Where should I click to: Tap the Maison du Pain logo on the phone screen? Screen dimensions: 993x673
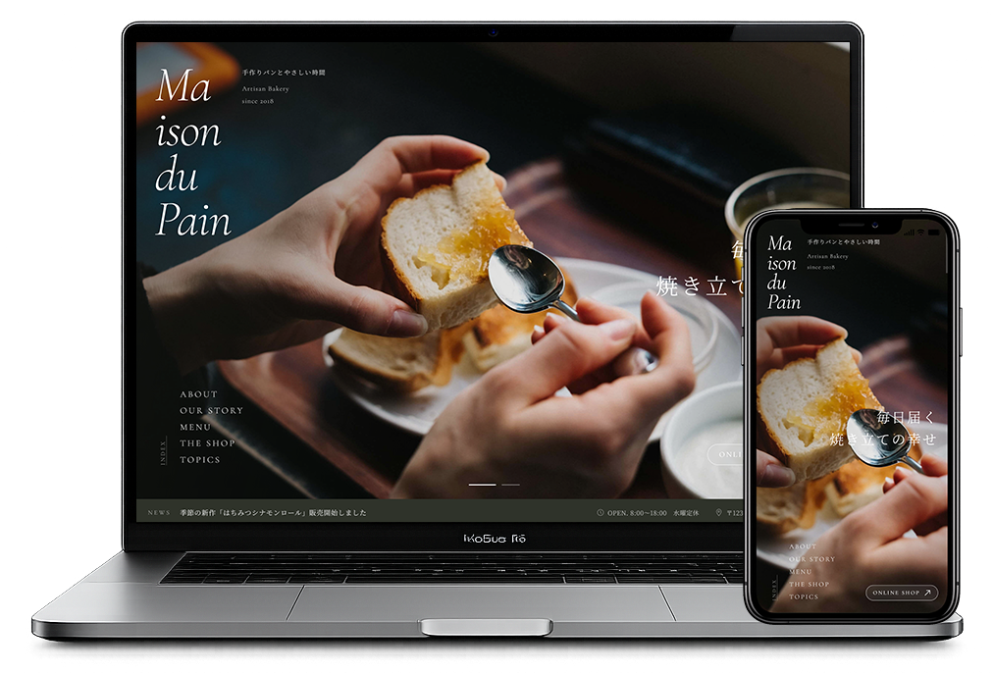coord(783,273)
